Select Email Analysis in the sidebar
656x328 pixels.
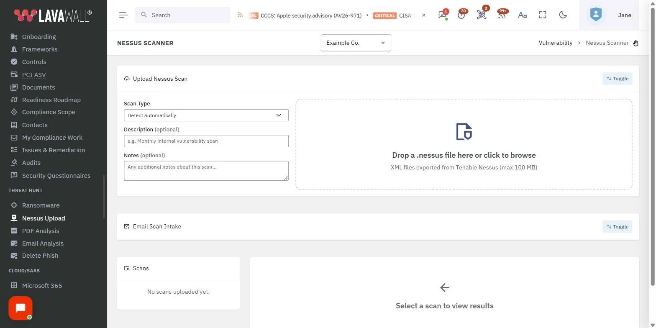(x=43, y=243)
